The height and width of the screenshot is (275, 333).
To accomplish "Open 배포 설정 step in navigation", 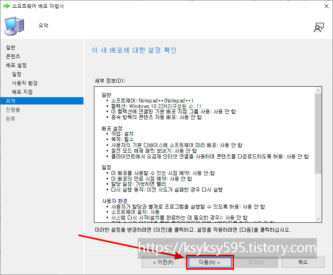I will click(16, 65).
